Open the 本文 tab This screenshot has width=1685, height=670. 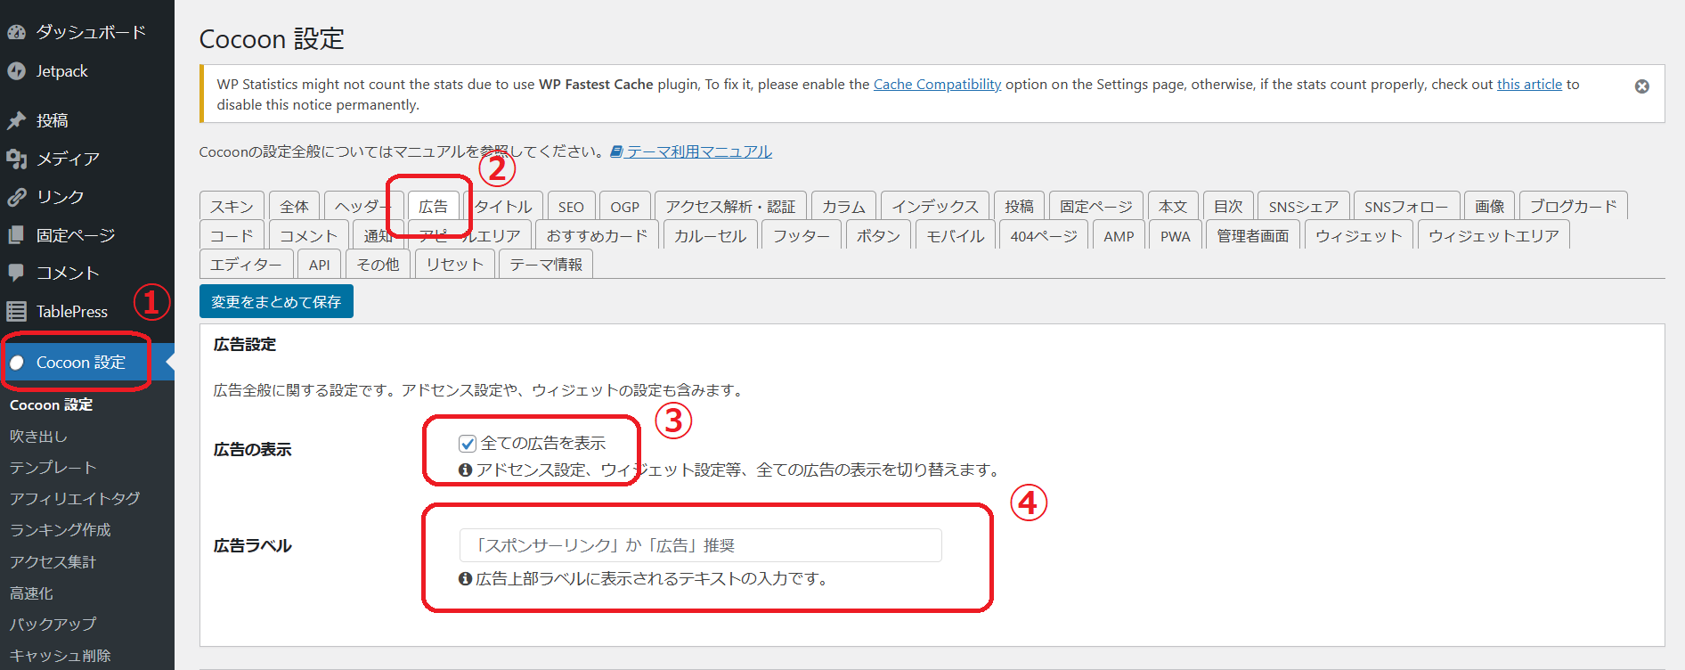coord(1173,206)
